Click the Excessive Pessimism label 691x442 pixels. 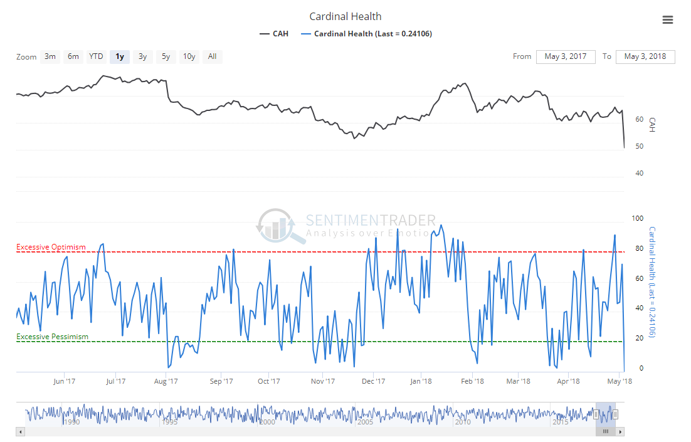coord(53,337)
